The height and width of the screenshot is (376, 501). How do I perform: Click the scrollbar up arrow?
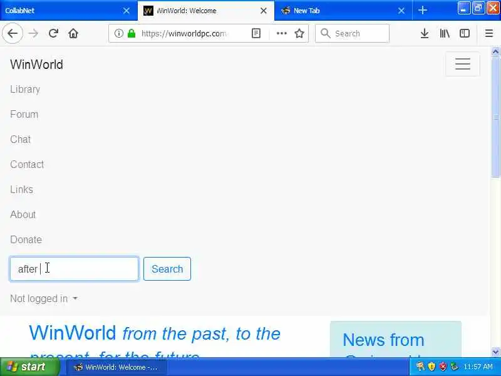495,51
